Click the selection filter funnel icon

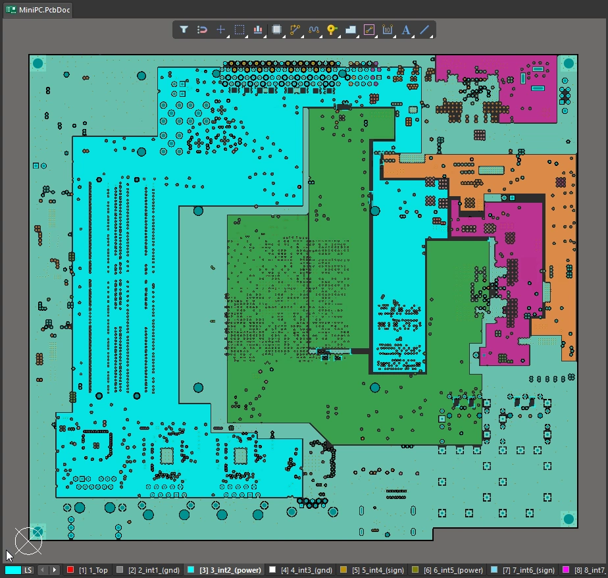184,30
